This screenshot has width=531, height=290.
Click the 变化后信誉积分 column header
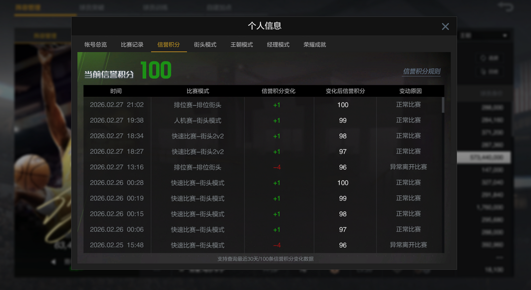click(x=345, y=91)
